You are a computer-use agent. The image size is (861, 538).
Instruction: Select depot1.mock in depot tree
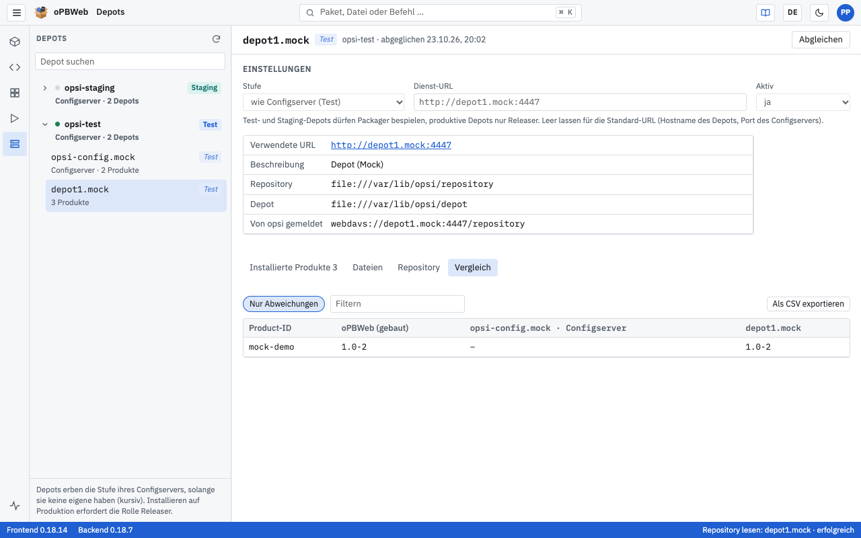point(136,196)
